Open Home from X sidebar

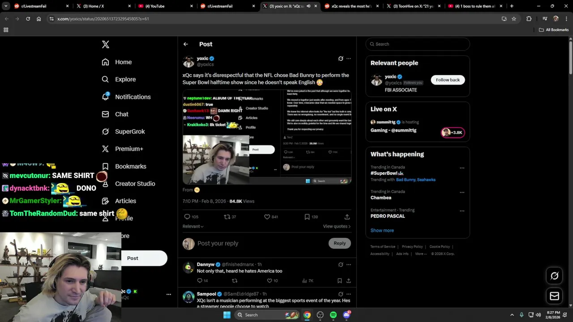click(117, 62)
